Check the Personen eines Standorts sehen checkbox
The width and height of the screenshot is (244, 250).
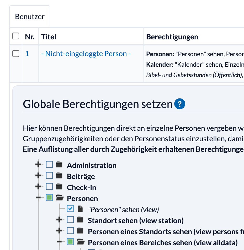(x=70, y=231)
